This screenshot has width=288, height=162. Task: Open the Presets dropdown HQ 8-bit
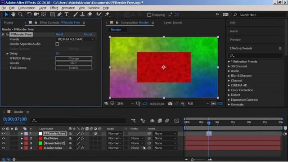76,39
